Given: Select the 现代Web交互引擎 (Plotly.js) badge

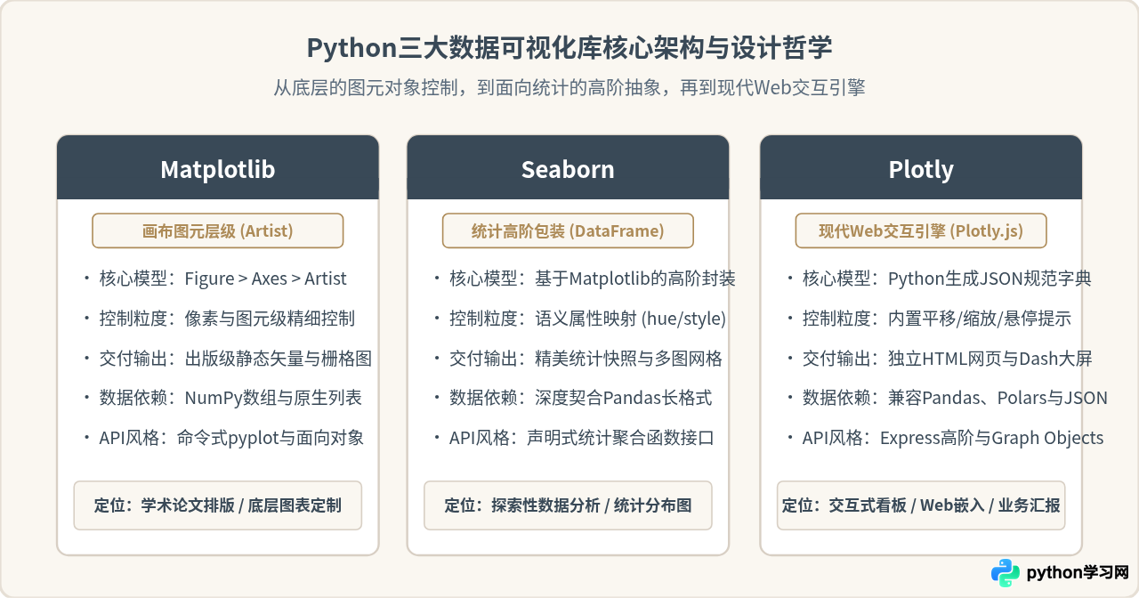Looking at the screenshot, I should click(x=921, y=231).
